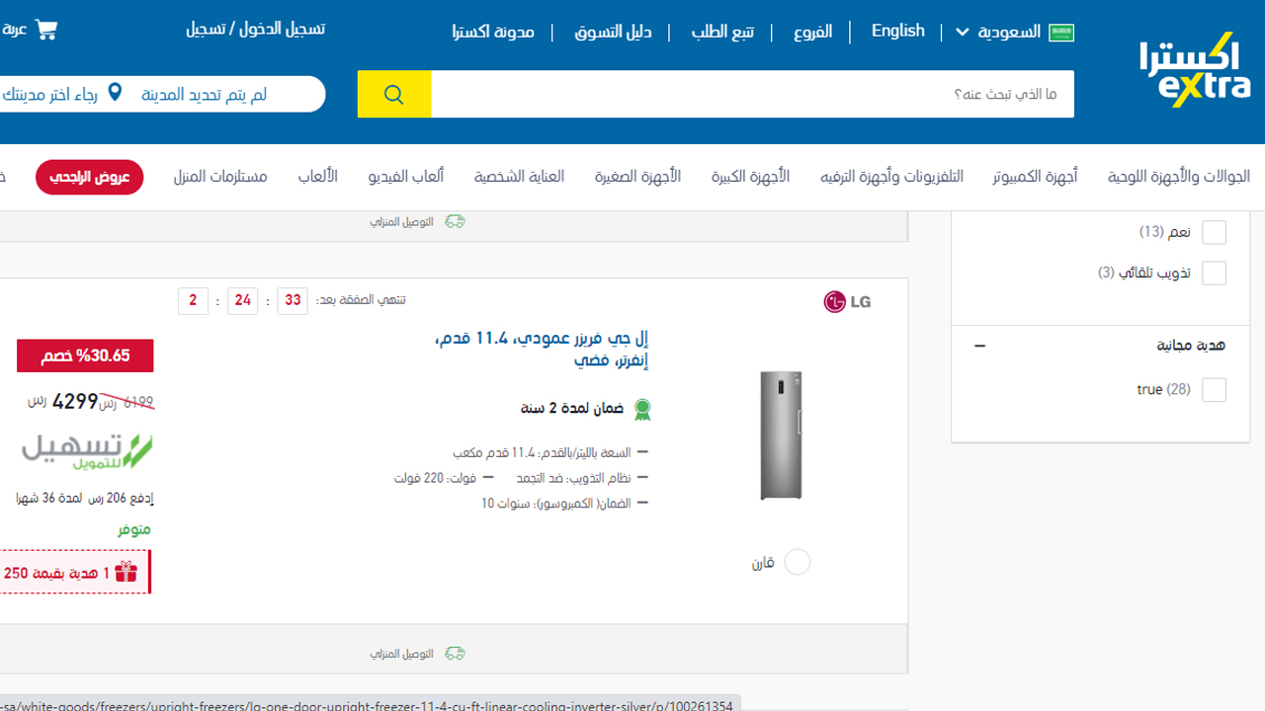
Task: Open ألعاب الفيديو category menu
Action: [x=406, y=177]
